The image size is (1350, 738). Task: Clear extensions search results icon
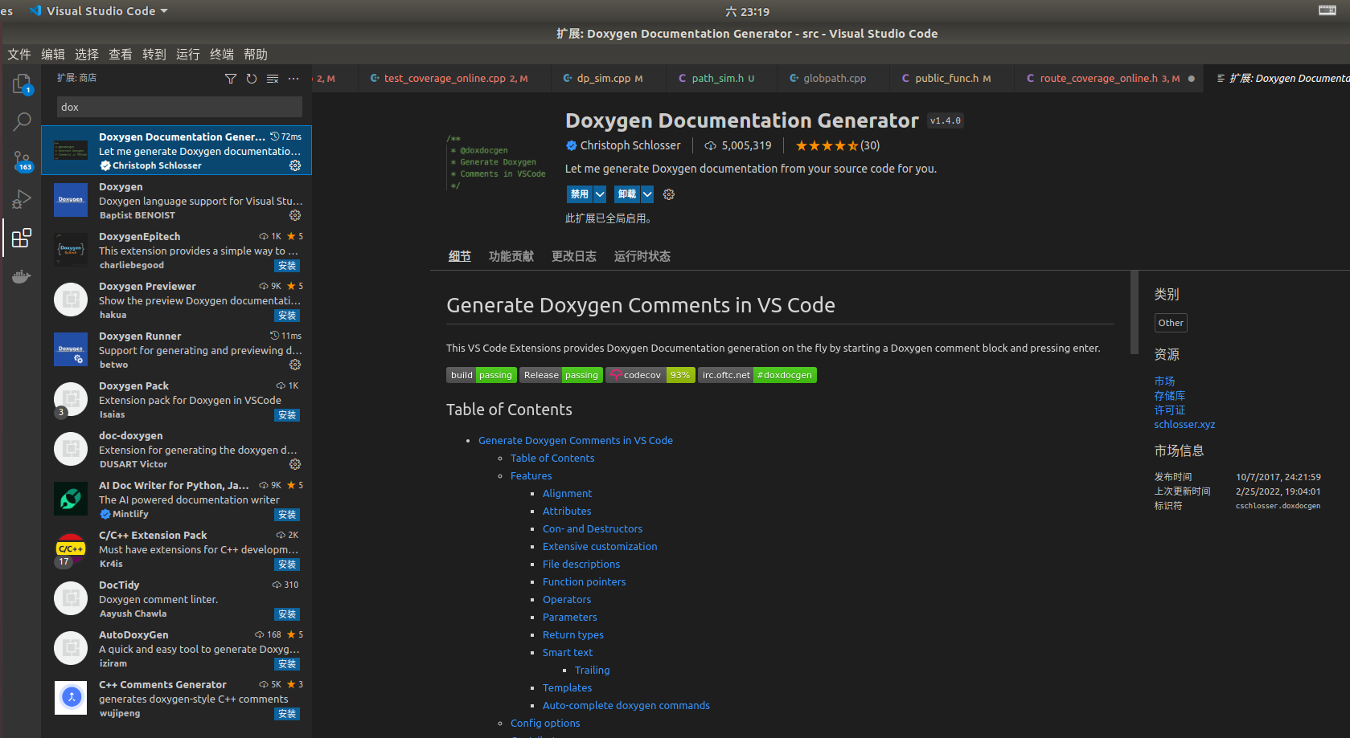[x=273, y=78]
